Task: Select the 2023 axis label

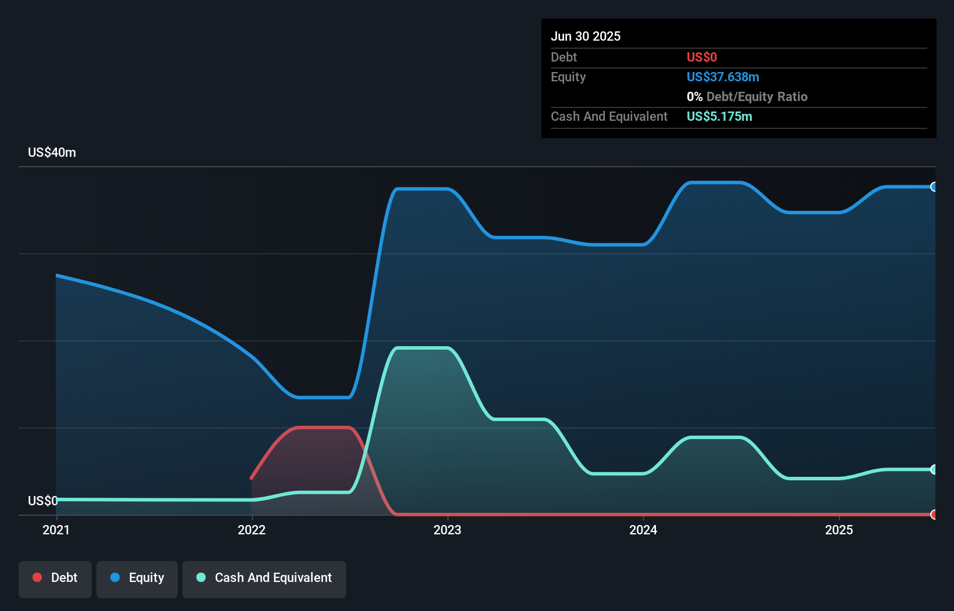Action: (447, 530)
